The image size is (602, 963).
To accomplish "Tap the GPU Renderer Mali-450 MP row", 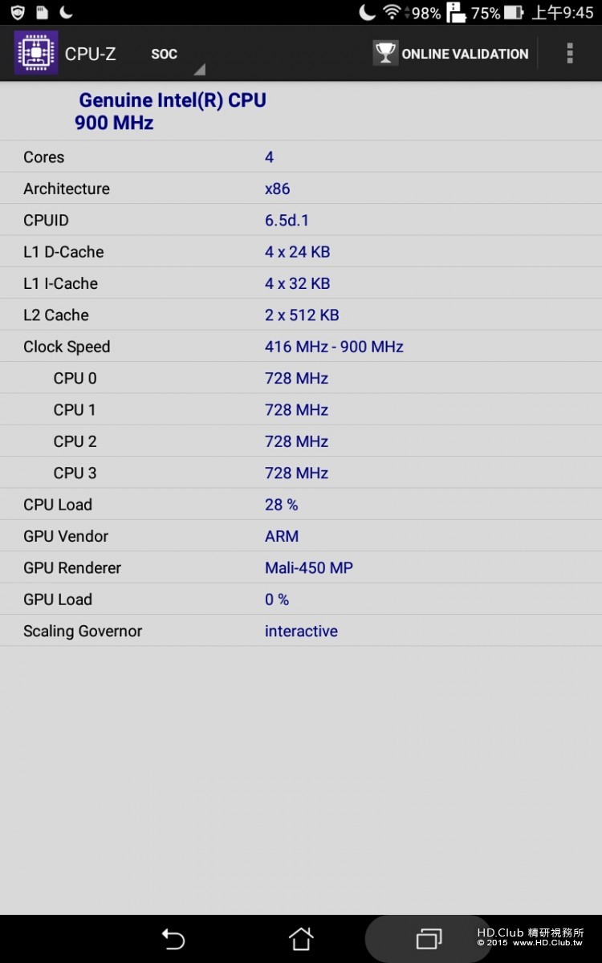I will click(301, 567).
